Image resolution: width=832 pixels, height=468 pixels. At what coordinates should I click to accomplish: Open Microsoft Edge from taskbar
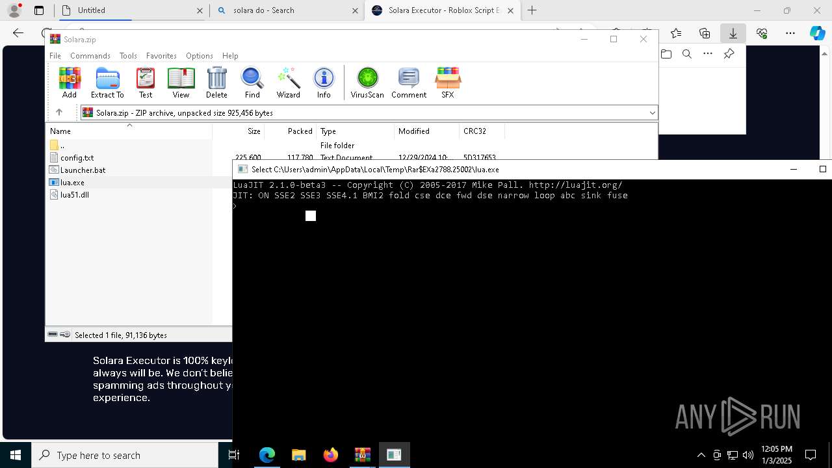(x=267, y=455)
